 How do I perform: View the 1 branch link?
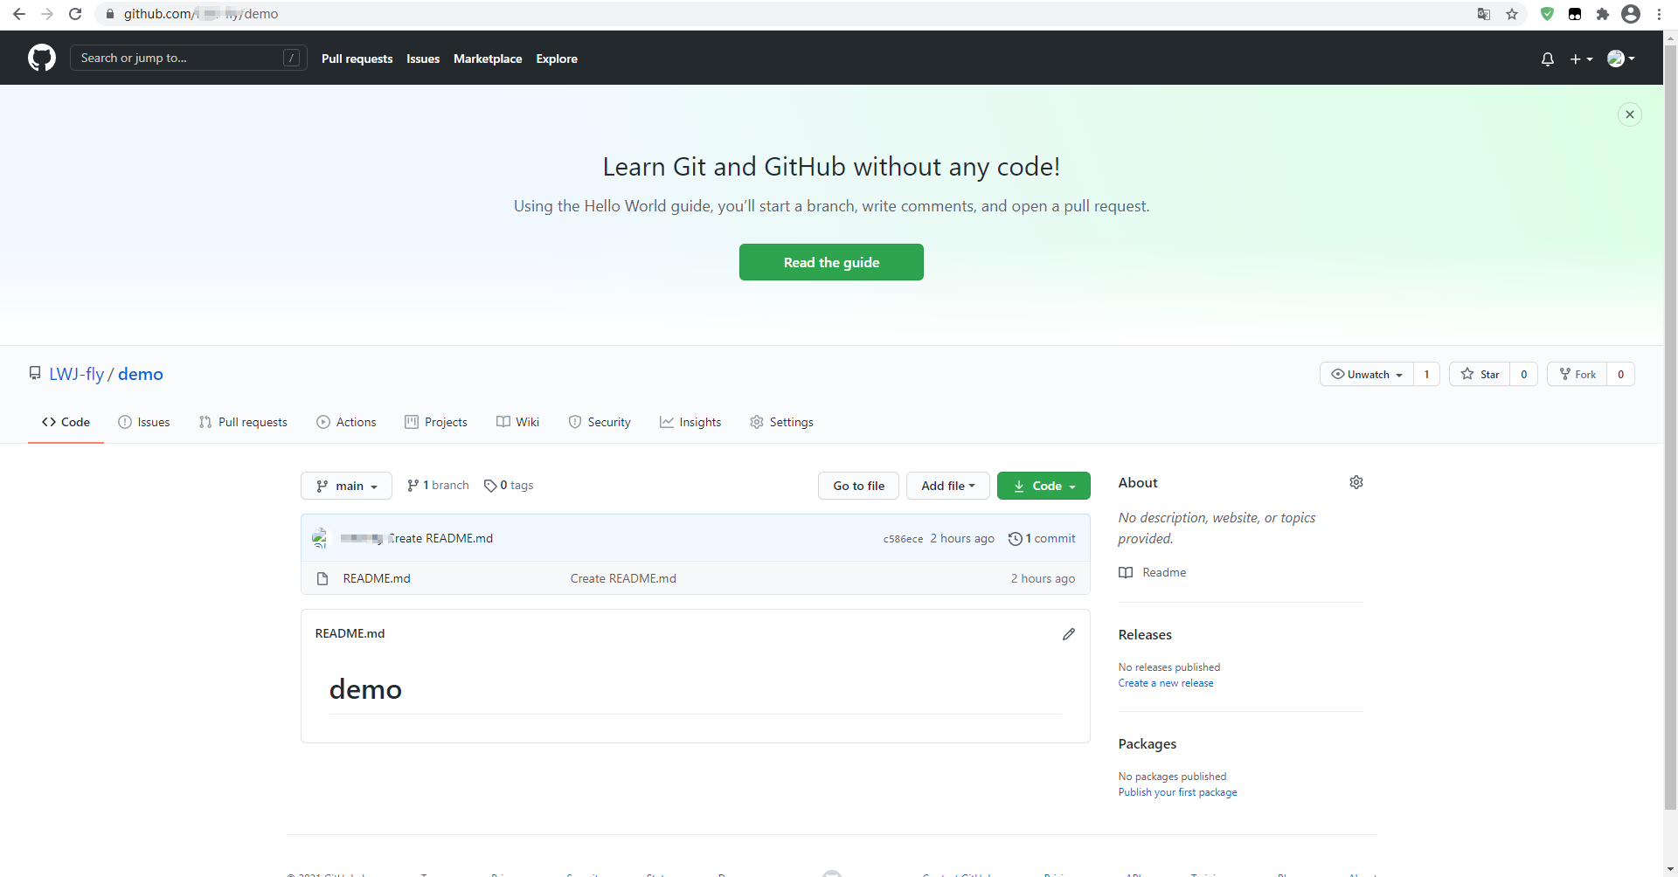(x=438, y=486)
